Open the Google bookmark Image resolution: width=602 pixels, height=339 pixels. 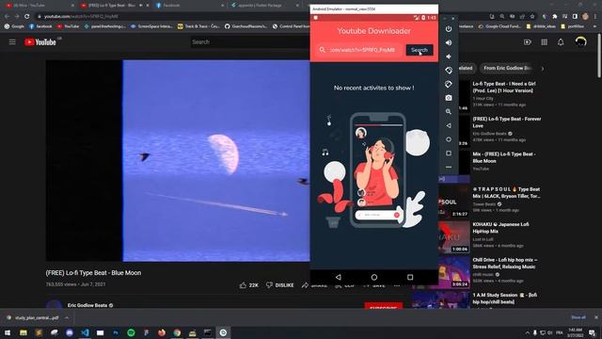point(14,26)
